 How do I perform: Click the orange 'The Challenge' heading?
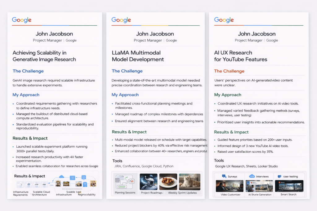(x=229, y=71)
